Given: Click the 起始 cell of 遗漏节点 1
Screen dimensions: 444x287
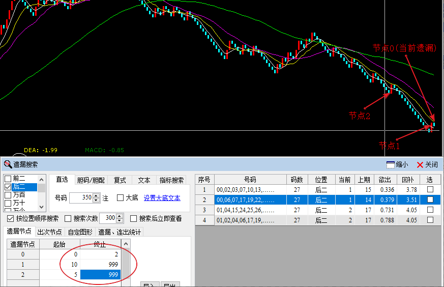Looking at the screenshot, I should click(60, 265).
